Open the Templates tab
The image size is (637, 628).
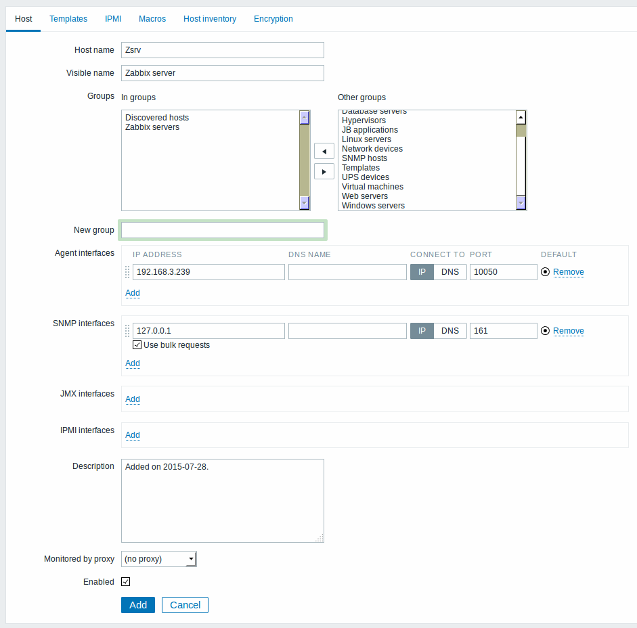pyautogui.click(x=68, y=19)
